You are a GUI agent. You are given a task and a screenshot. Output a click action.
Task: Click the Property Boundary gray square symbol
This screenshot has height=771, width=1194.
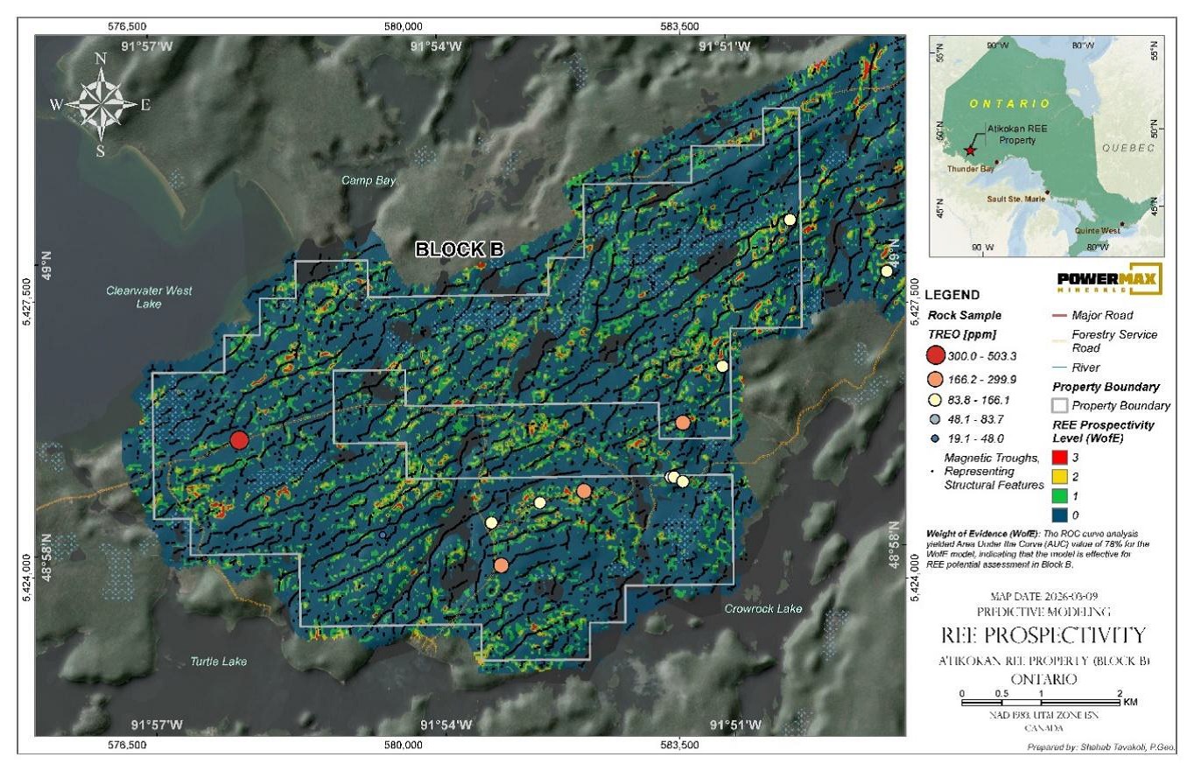[1058, 405]
